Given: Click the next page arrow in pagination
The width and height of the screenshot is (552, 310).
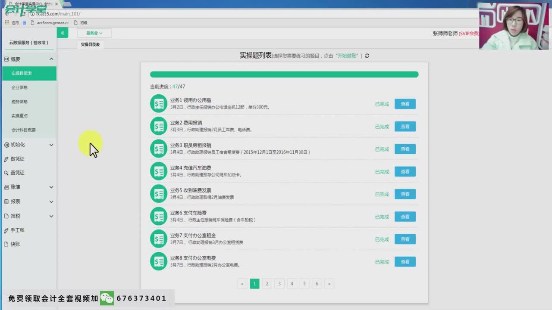Looking at the screenshot, I should (329, 284).
